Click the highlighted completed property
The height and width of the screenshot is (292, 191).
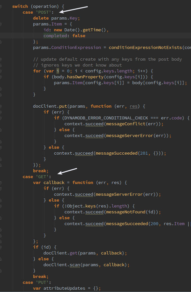click(x=55, y=36)
